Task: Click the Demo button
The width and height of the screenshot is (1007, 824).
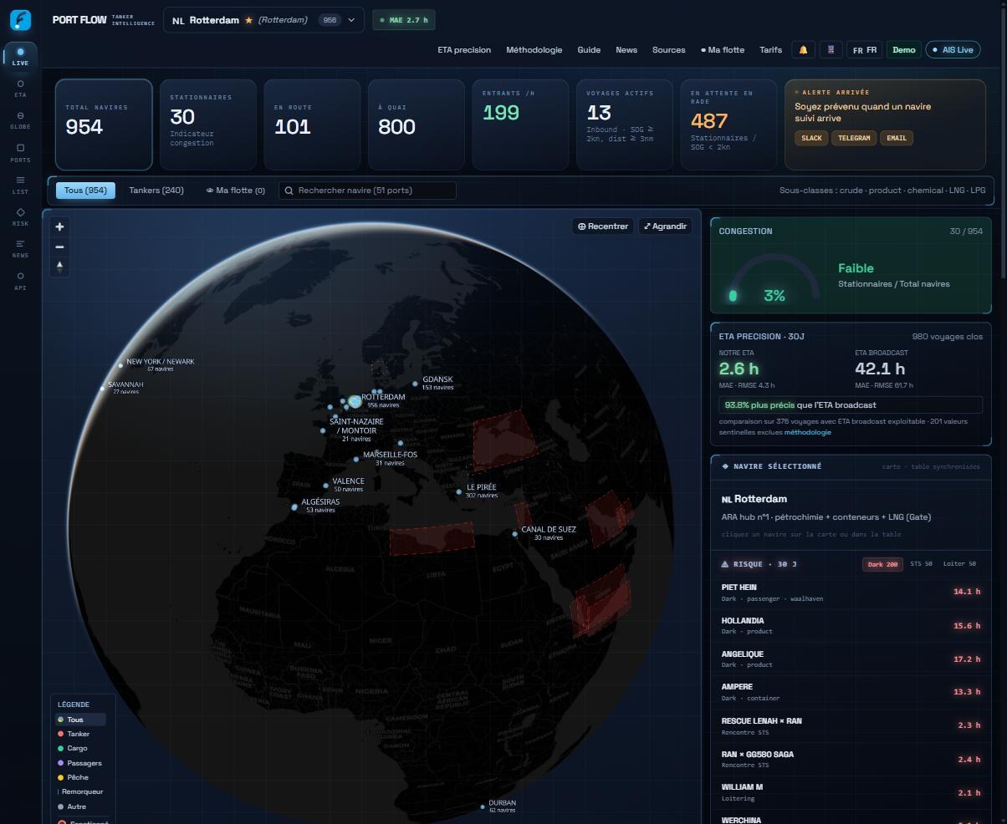Action: pos(903,50)
